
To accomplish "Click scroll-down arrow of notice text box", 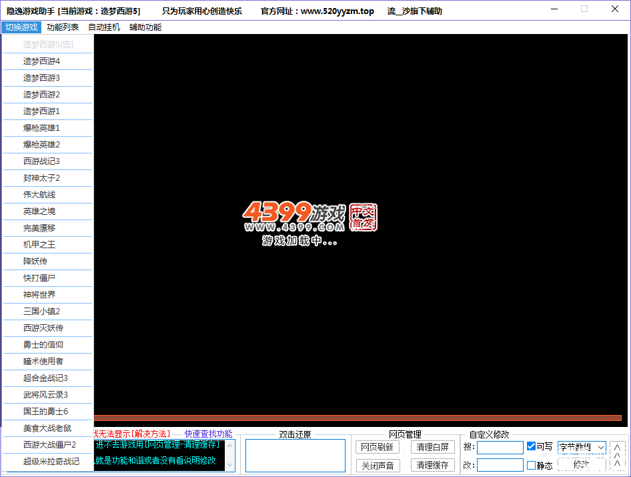I will click(229, 465).
